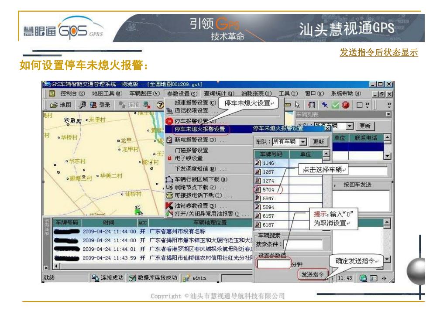Click 更新 button in 车辆列表 panel
The height and width of the screenshot is (335, 447).
[365, 126]
